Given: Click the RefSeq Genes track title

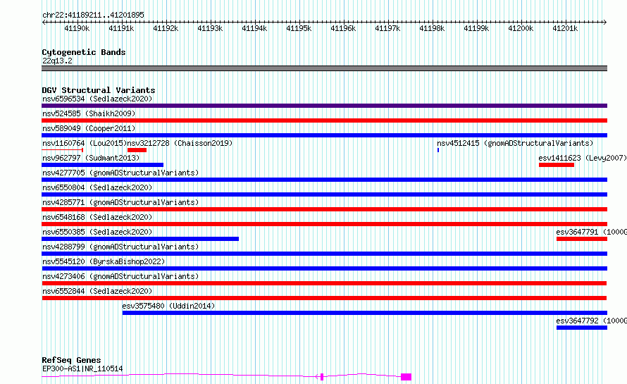Looking at the screenshot, I should (x=71, y=360).
